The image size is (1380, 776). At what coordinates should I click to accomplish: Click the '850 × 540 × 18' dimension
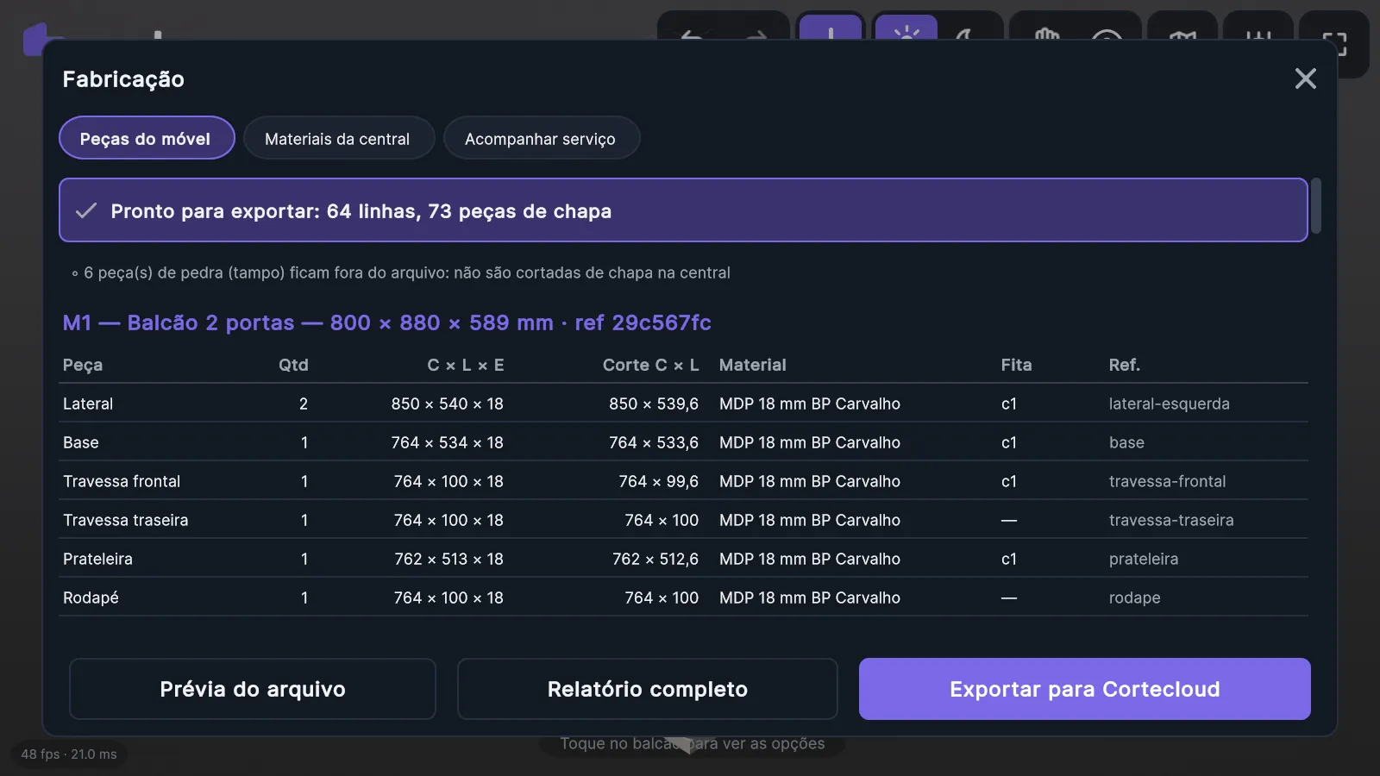pos(447,403)
